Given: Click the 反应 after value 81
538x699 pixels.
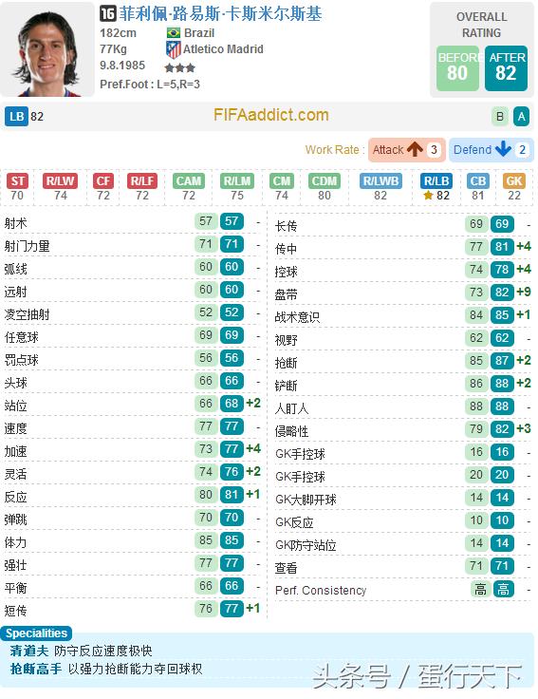Looking at the screenshot, I should [x=232, y=495].
